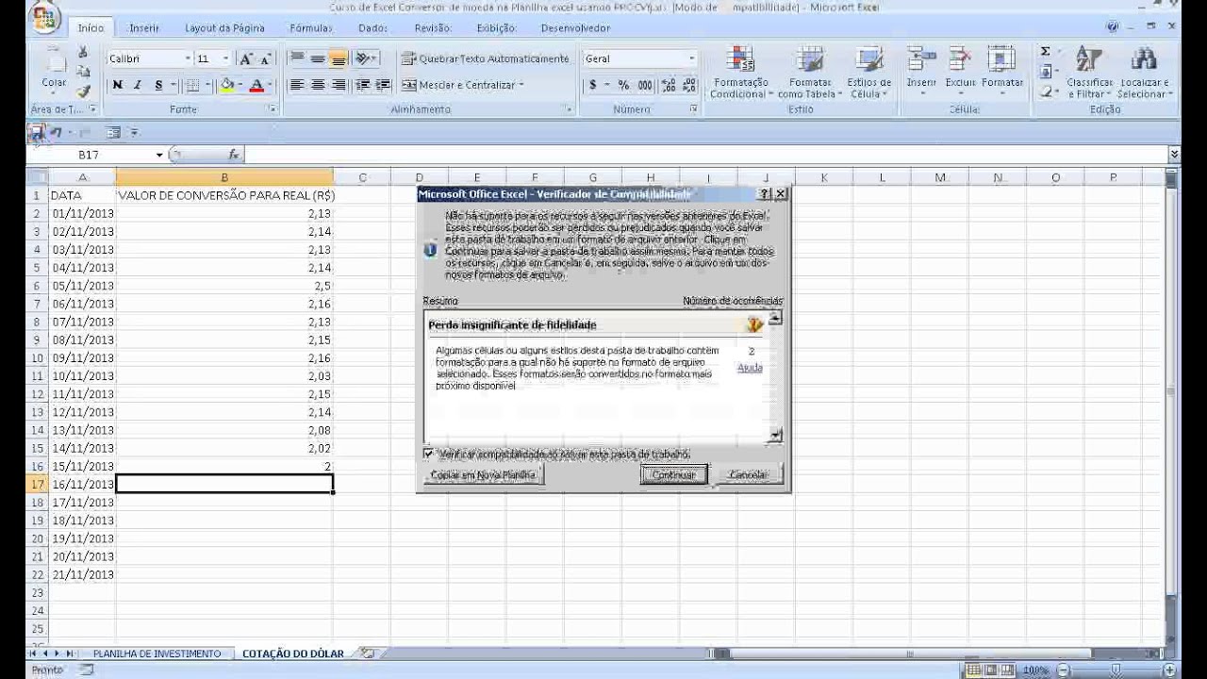Expand Mesclar e Centralizar options

click(x=521, y=85)
